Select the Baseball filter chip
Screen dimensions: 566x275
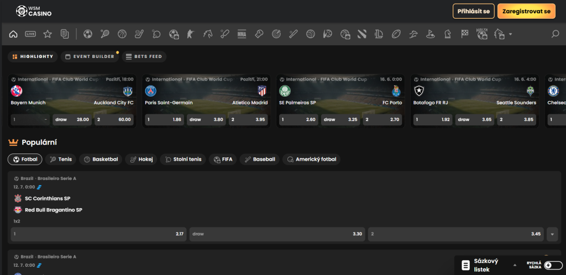(260, 159)
